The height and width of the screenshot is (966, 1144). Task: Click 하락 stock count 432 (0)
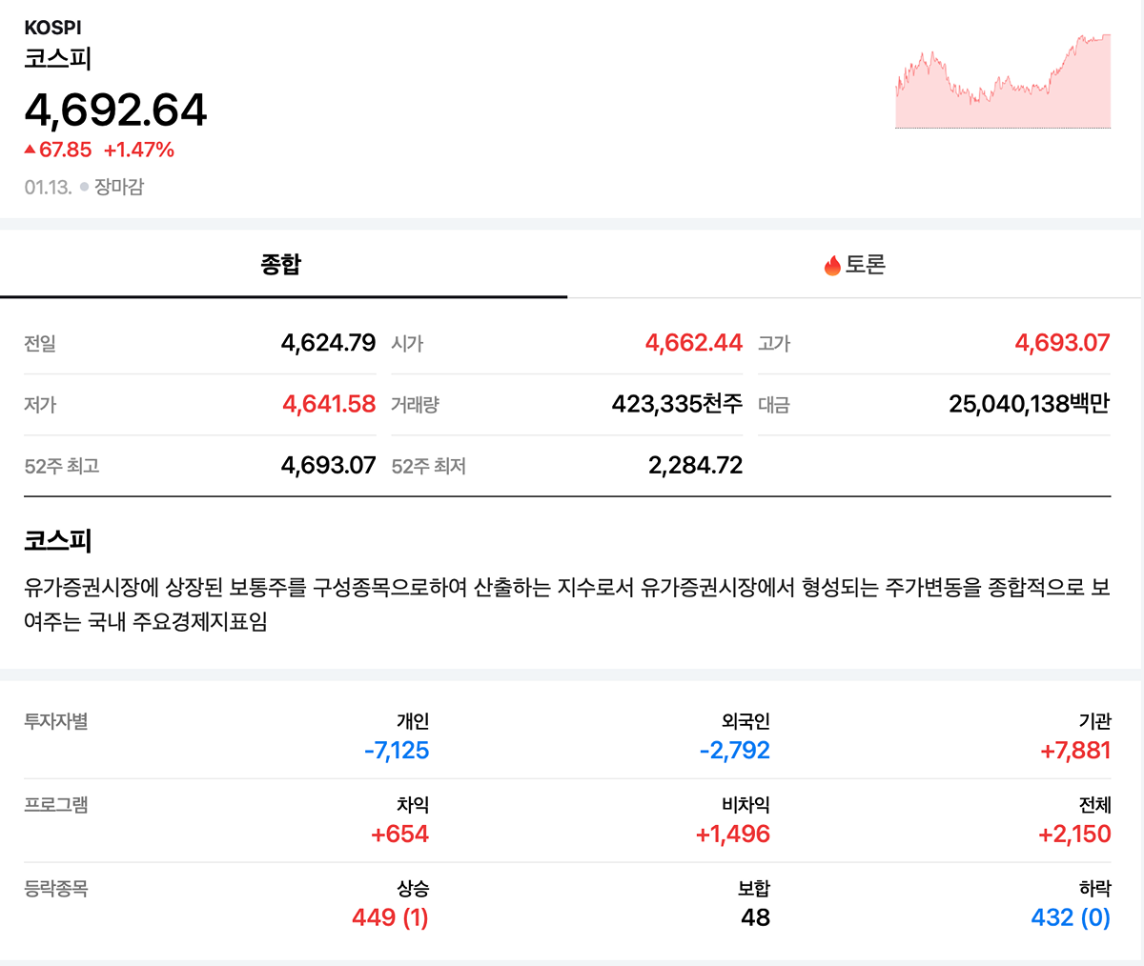pyautogui.click(x=1071, y=917)
